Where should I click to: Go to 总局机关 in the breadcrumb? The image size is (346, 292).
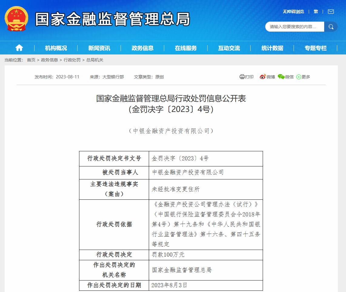click(x=95, y=60)
